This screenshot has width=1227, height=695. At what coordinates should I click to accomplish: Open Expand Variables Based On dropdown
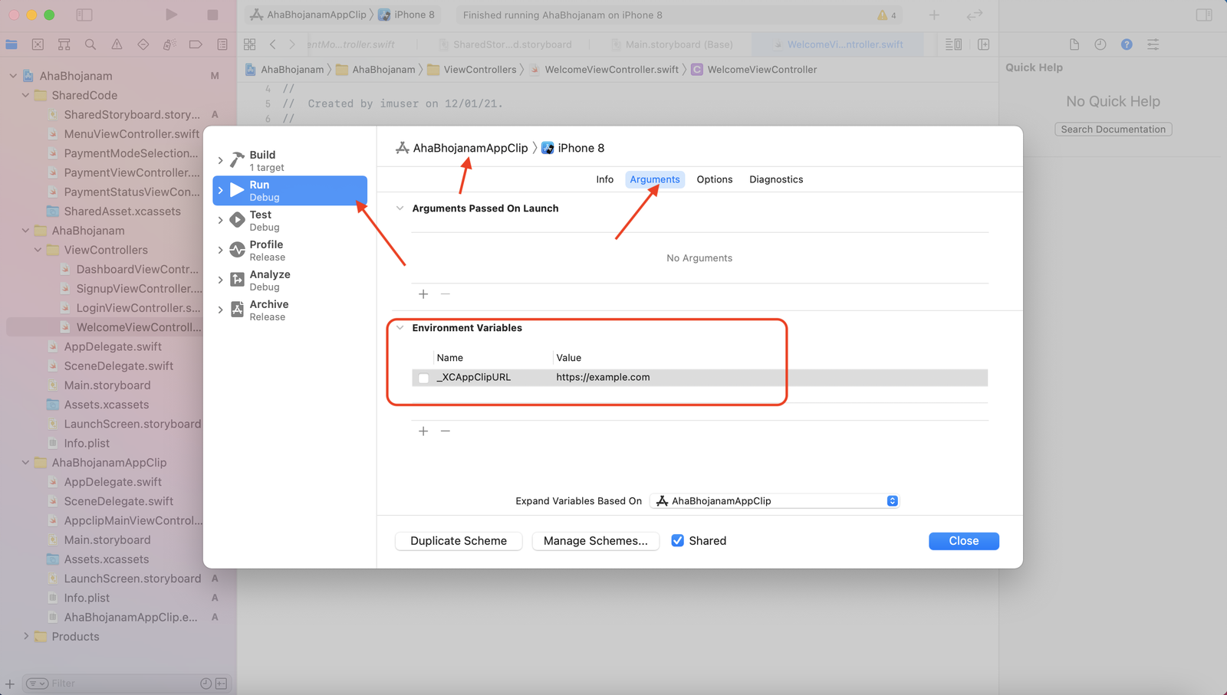[x=775, y=501]
